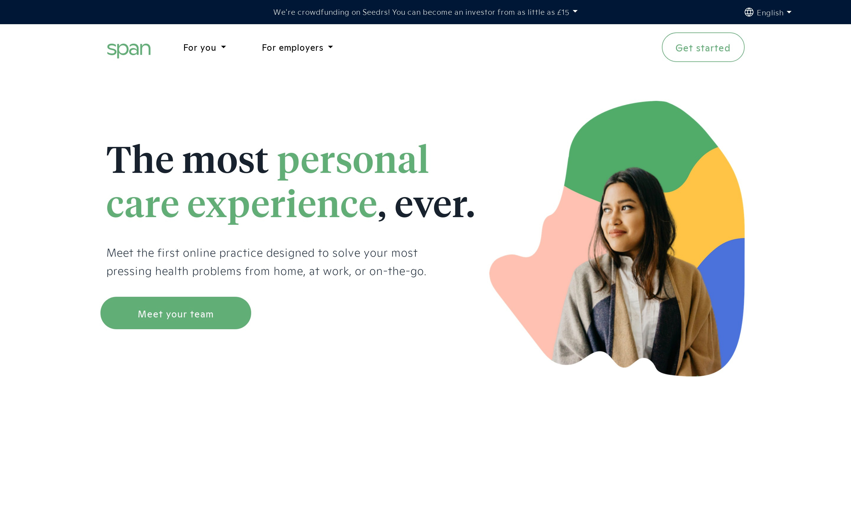Open the For you menu
This screenshot has width=851, height=531.
click(x=205, y=47)
